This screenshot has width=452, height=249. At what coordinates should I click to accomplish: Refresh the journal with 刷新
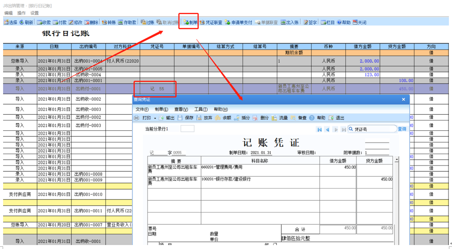point(26,22)
